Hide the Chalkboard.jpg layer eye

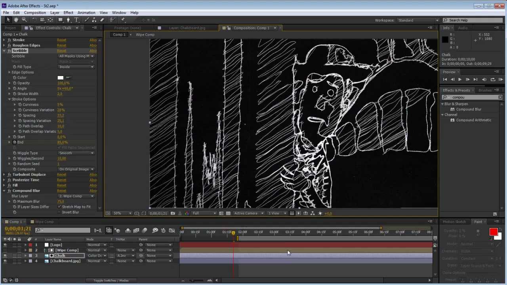(x=5, y=261)
